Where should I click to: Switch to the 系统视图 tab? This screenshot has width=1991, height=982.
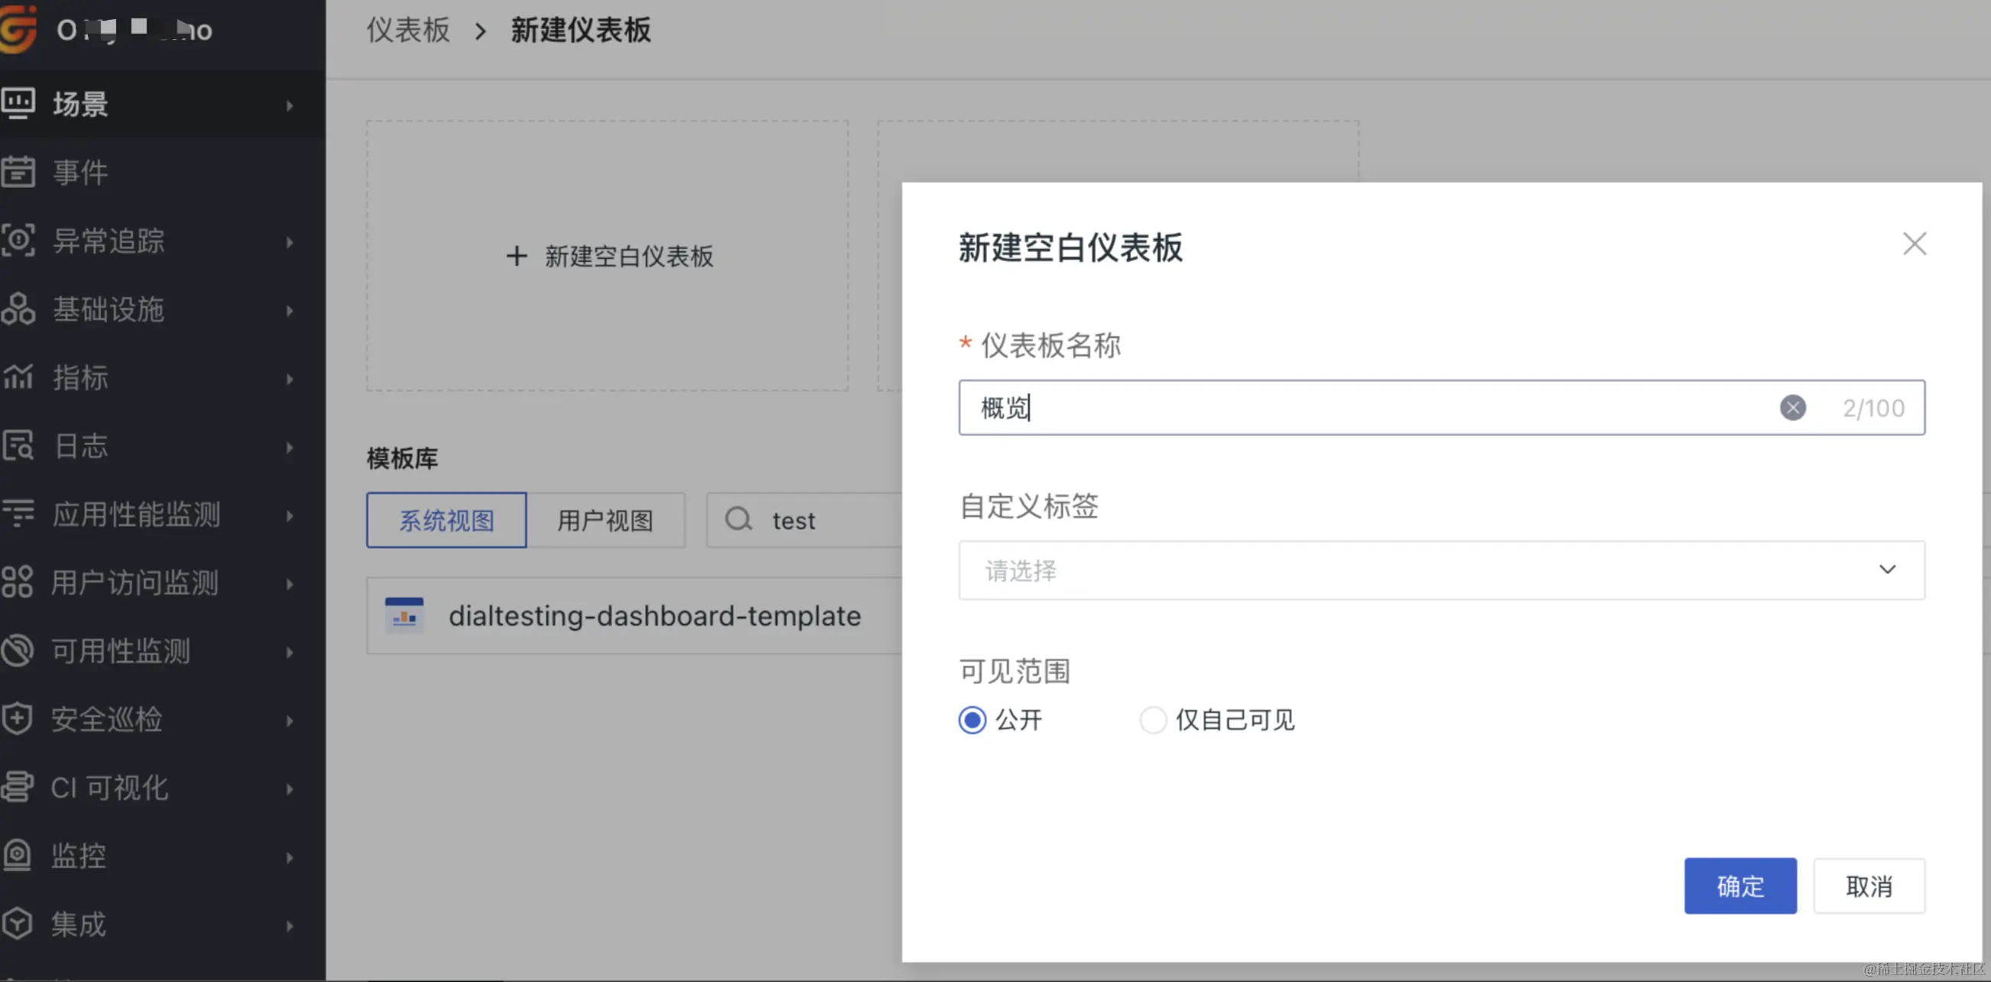(x=446, y=521)
